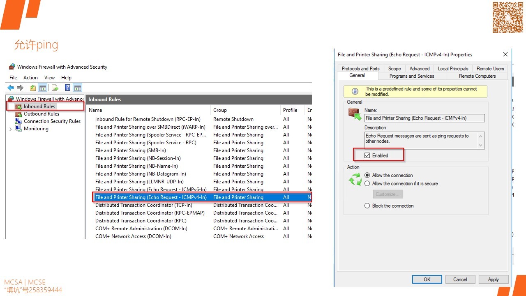Click the OK button in Properties dialog

(x=427, y=279)
